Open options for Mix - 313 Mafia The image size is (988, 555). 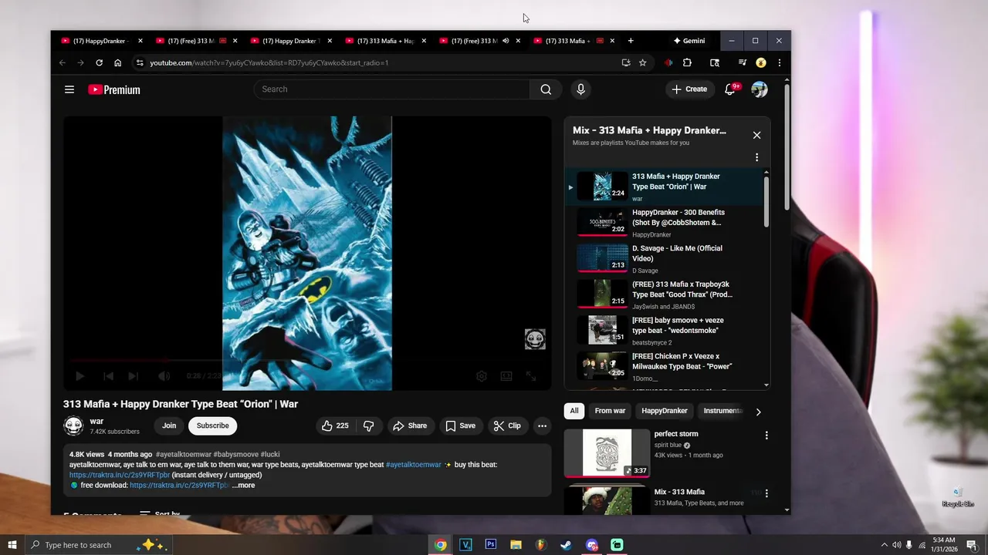[766, 493]
